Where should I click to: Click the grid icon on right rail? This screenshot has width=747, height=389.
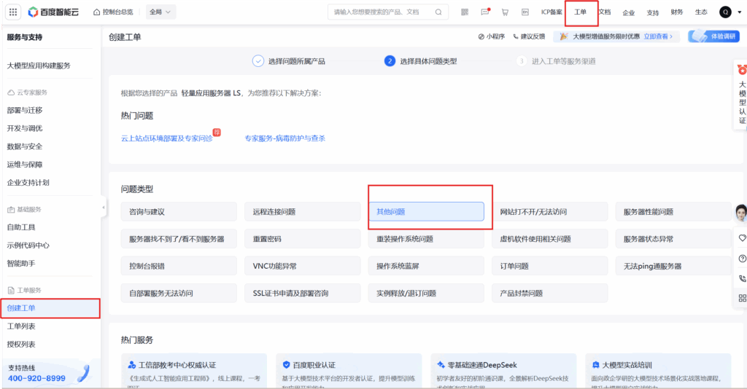742,298
